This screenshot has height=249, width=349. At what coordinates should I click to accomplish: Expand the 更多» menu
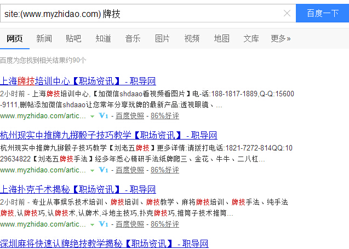pos(281,38)
